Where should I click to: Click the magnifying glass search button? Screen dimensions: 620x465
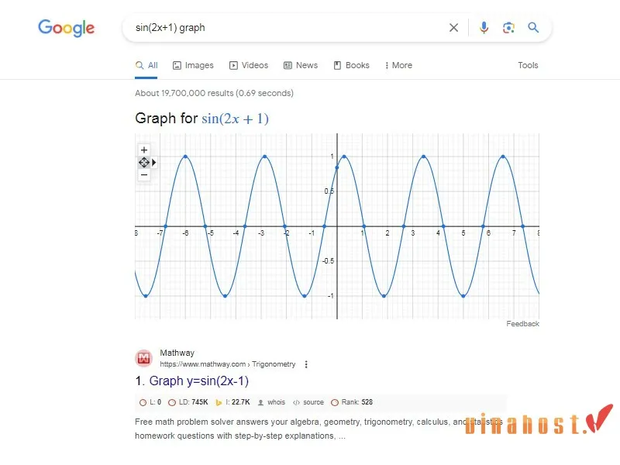click(x=533, y=28)
